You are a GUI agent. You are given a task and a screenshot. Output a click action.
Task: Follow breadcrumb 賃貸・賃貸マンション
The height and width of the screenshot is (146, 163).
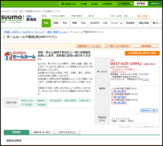pos(57,32)
